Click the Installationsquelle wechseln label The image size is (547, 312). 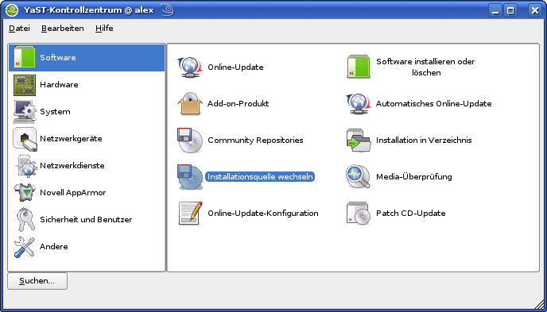click(x=261, y=176)
